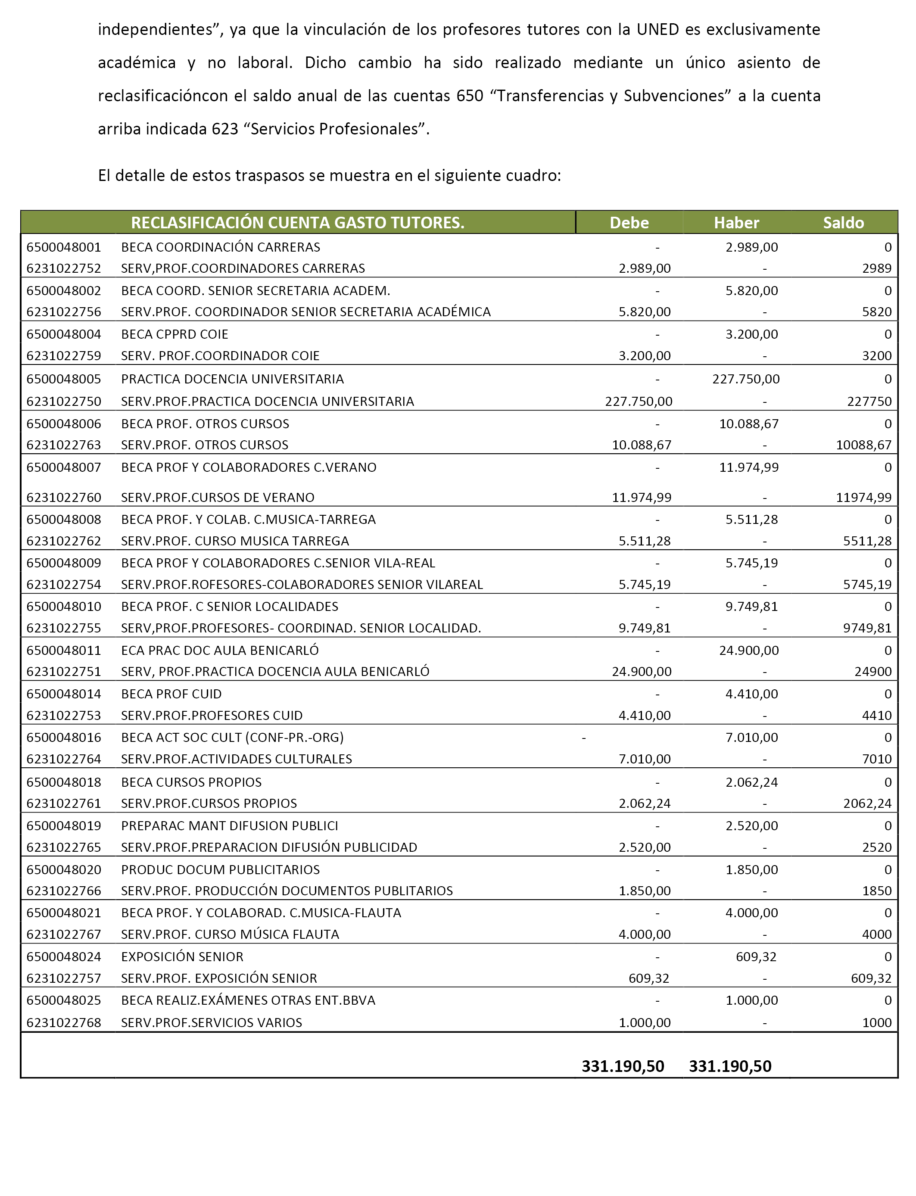
Task: Select BECA PROF CUID row
Action: point(459,694)
